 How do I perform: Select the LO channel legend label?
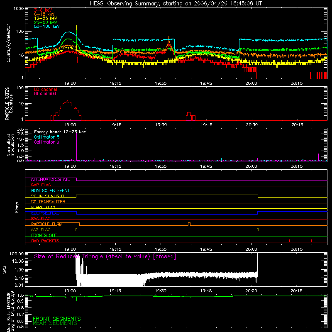pos(46,89)
